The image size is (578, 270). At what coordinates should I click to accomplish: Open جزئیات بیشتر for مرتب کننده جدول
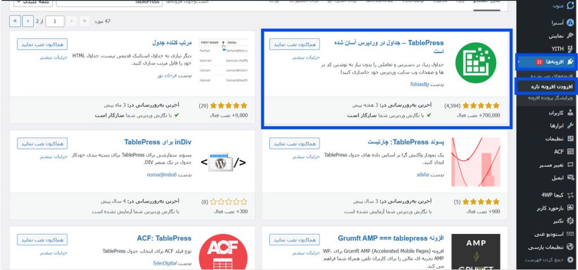[x=54, y=57]
